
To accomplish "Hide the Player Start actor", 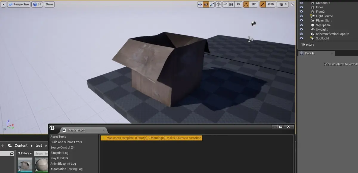I will pos(301,21).
